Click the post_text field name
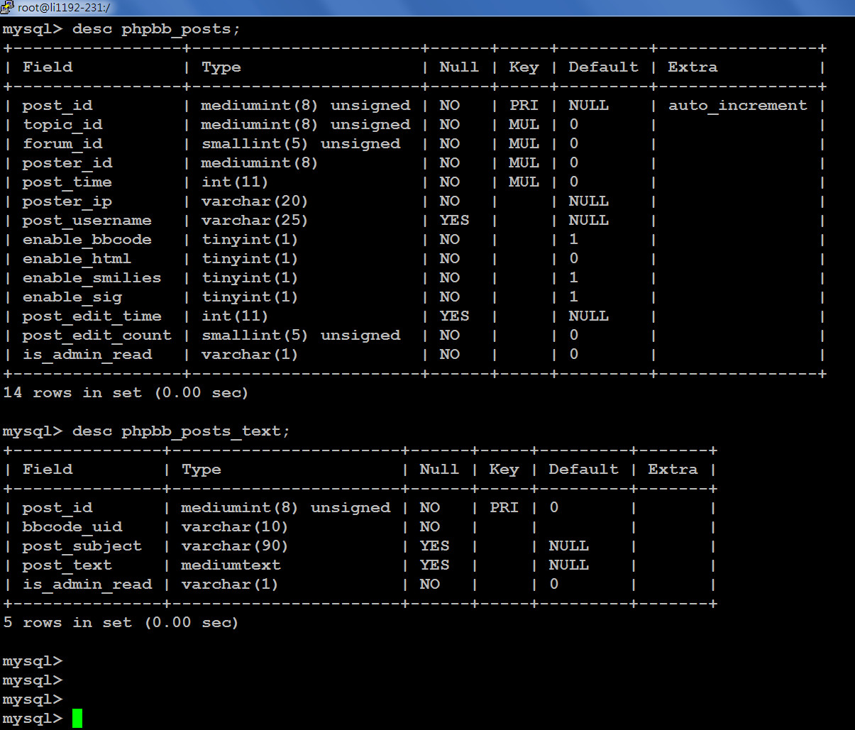This screenshot has height=730, width=855. click(67, 565)
